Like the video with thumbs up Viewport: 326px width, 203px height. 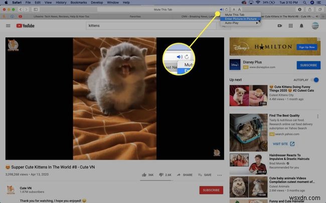coord(144,175)
